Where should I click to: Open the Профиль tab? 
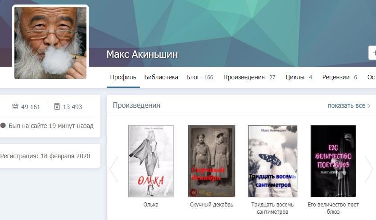(x=123, y=77)
